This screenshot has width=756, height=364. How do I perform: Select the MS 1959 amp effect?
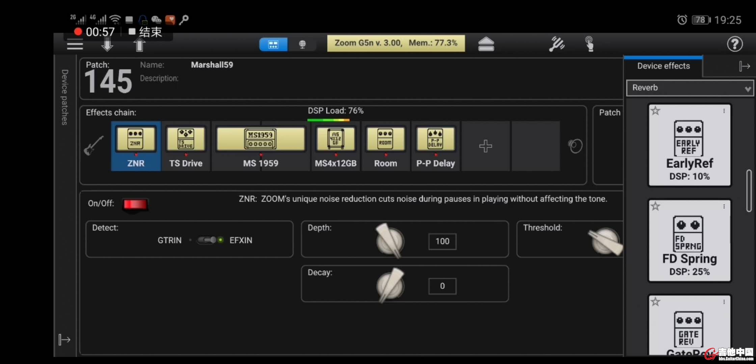pyautogui.click(x=261, y=146)
